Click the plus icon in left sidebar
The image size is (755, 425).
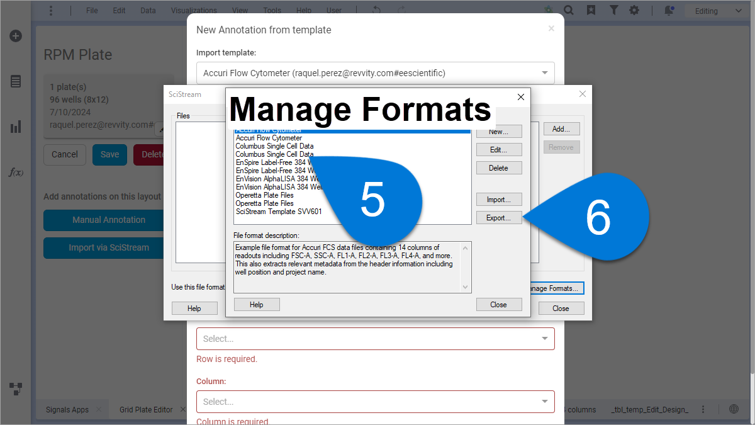16,36
